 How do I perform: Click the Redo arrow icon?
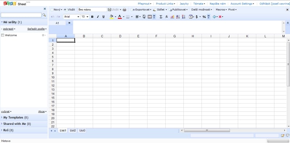(58, 17)
